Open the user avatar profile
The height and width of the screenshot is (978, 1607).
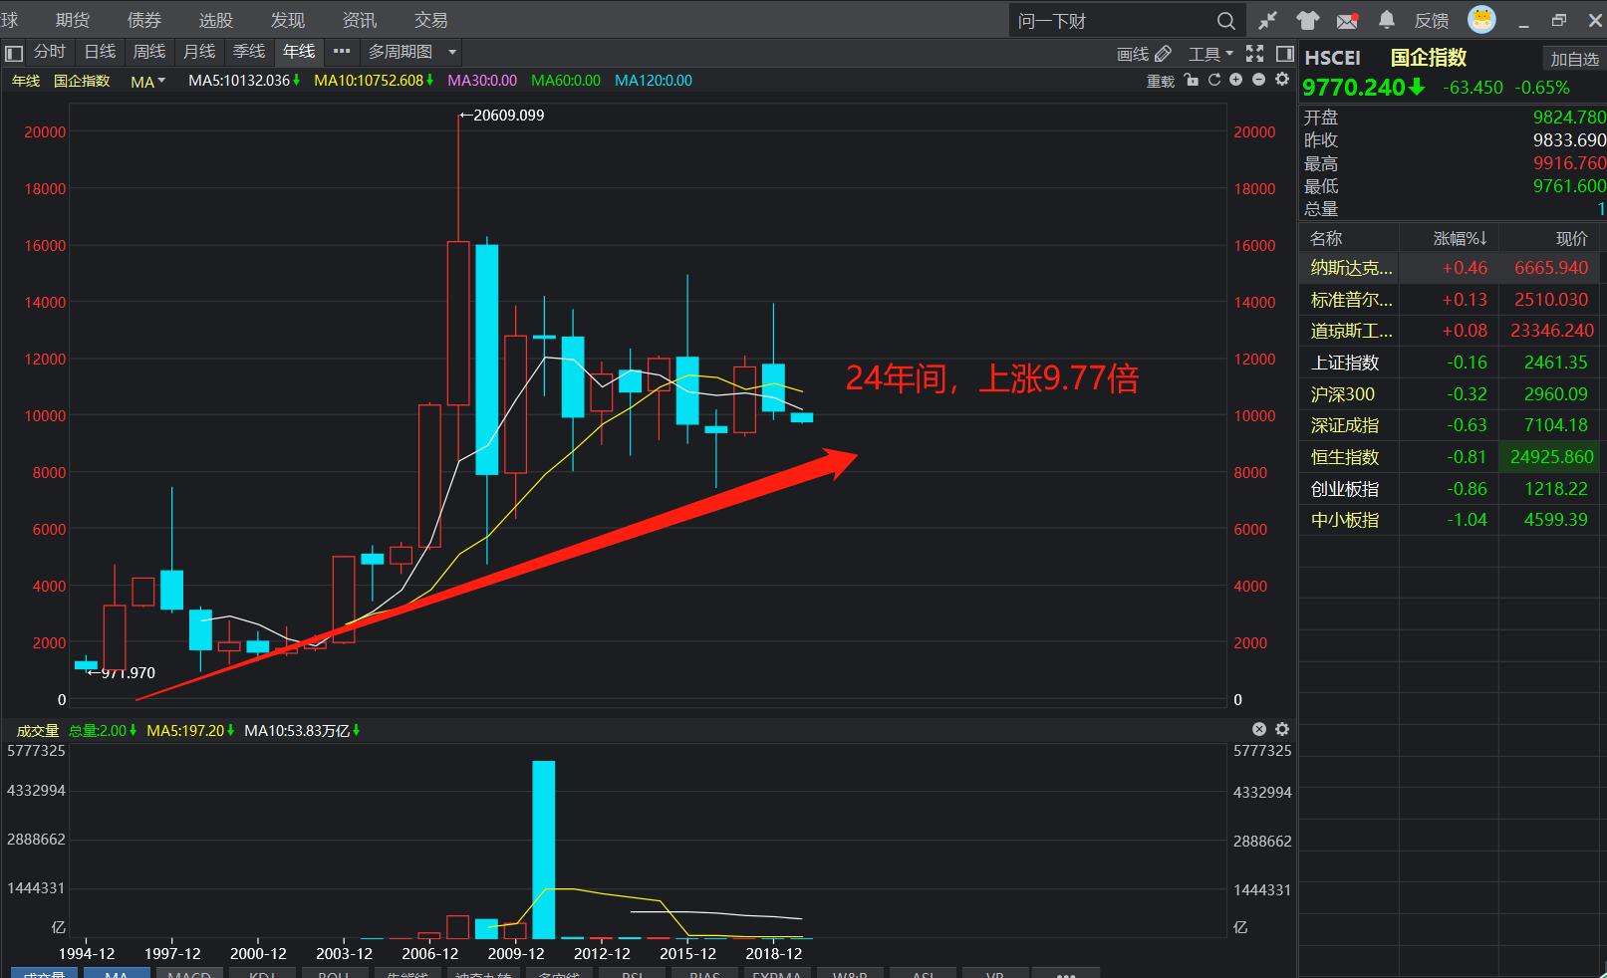click(x=1481, y=19)
